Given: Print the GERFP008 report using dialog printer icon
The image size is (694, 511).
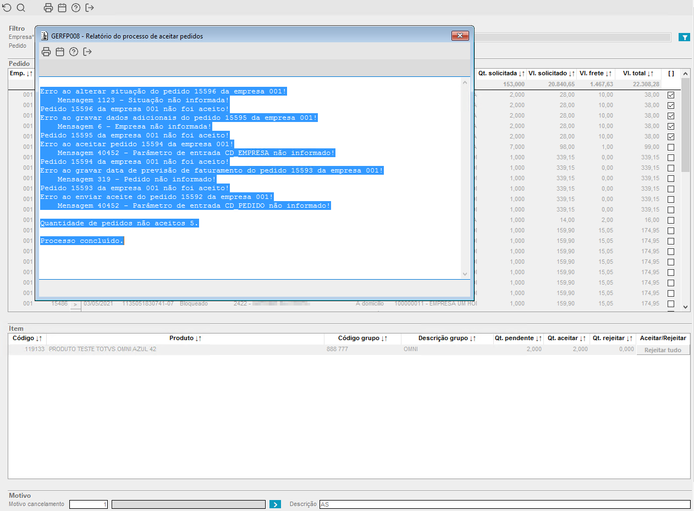Looking at the screenshot, I should [46, 52].
